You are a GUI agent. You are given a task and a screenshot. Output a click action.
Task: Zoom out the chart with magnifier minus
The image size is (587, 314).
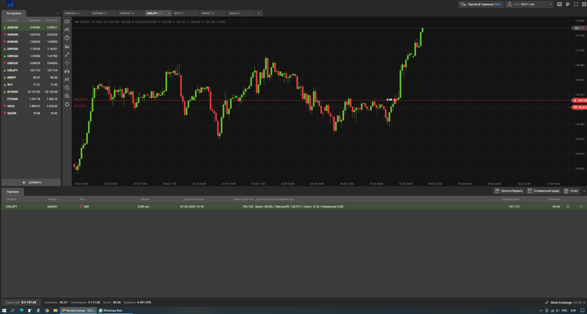point(67,87)
